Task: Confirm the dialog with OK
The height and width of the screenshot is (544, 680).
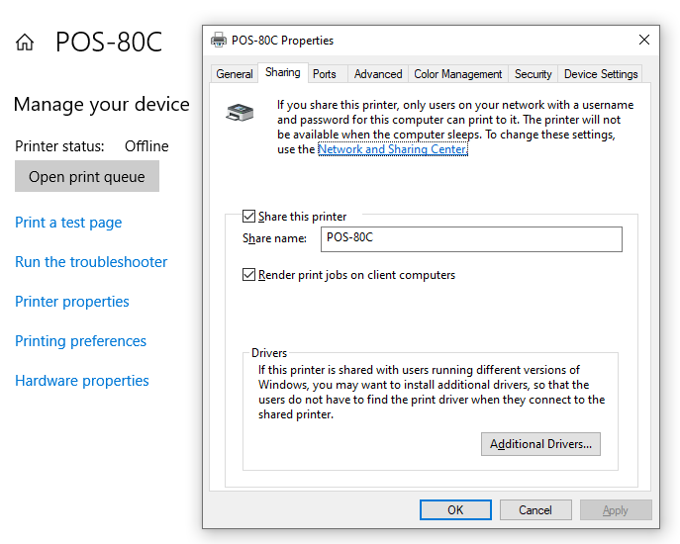Action: (x=455, y=510)
